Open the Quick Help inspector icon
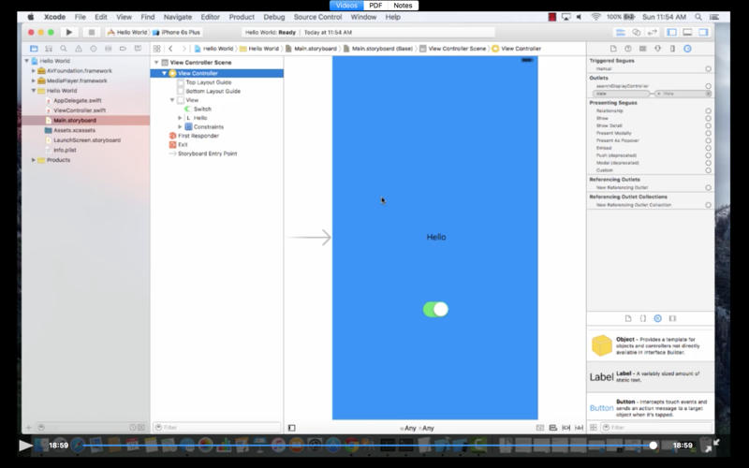The height and width of the screenshot is (468, 749). point(628,49)
